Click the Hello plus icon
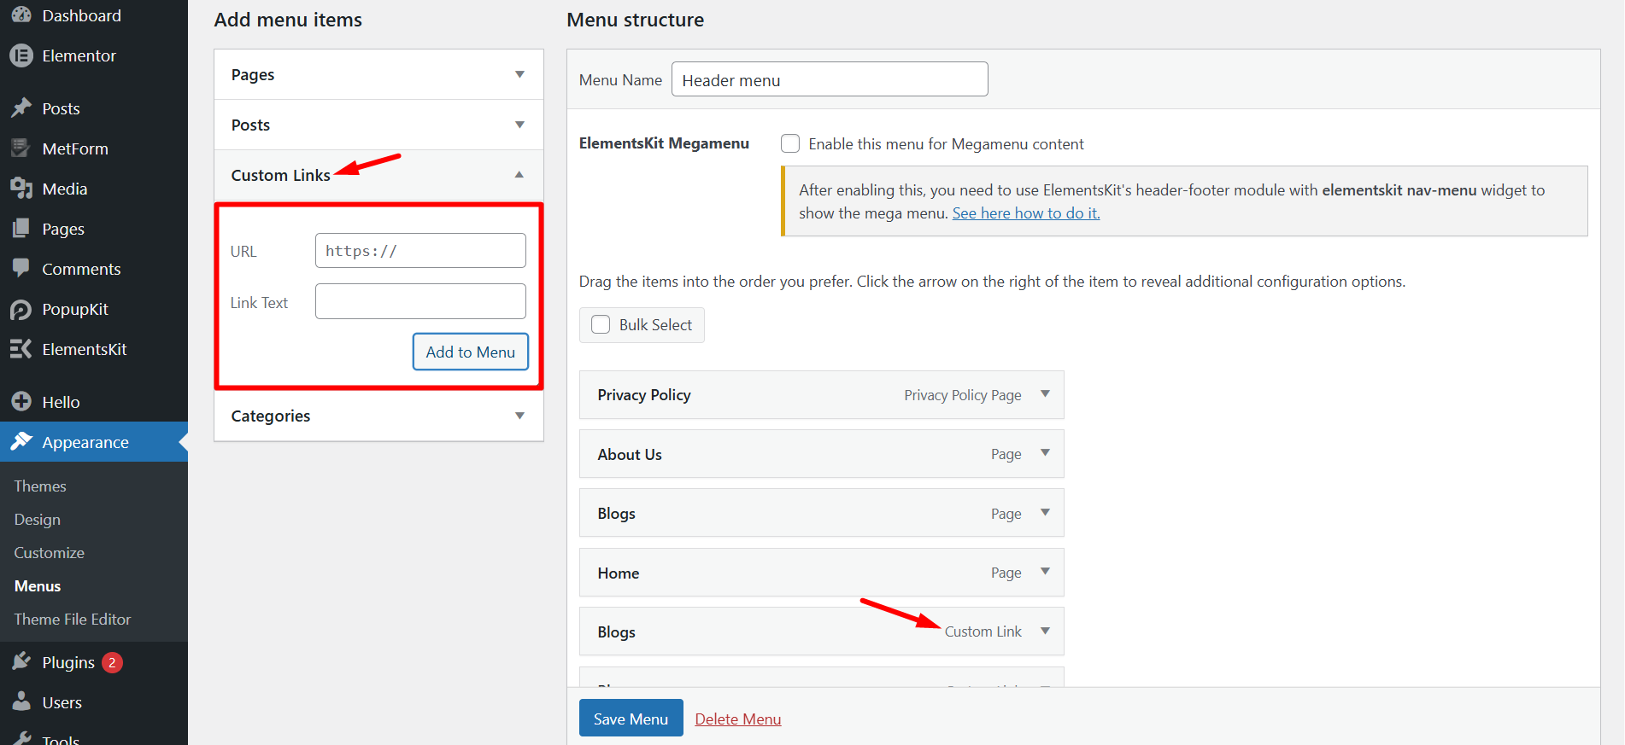The height and width of the screenshot is (745, 1625). coord(21,402)
